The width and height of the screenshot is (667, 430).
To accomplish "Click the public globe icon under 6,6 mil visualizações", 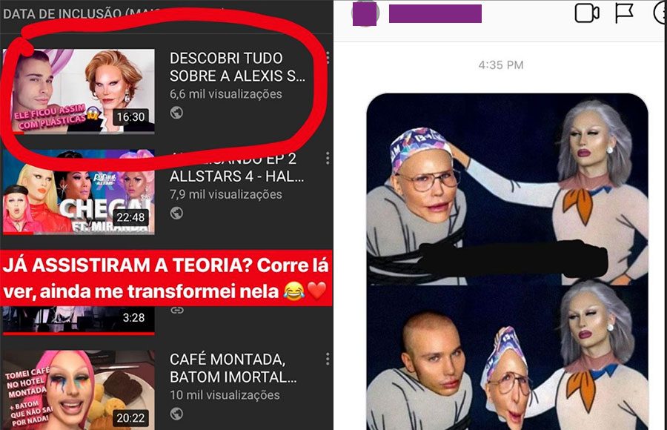I will coord(176,113).
